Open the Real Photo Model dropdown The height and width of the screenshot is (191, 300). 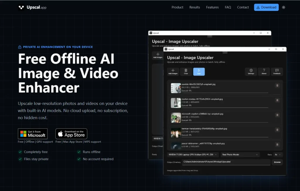[240, 154]
